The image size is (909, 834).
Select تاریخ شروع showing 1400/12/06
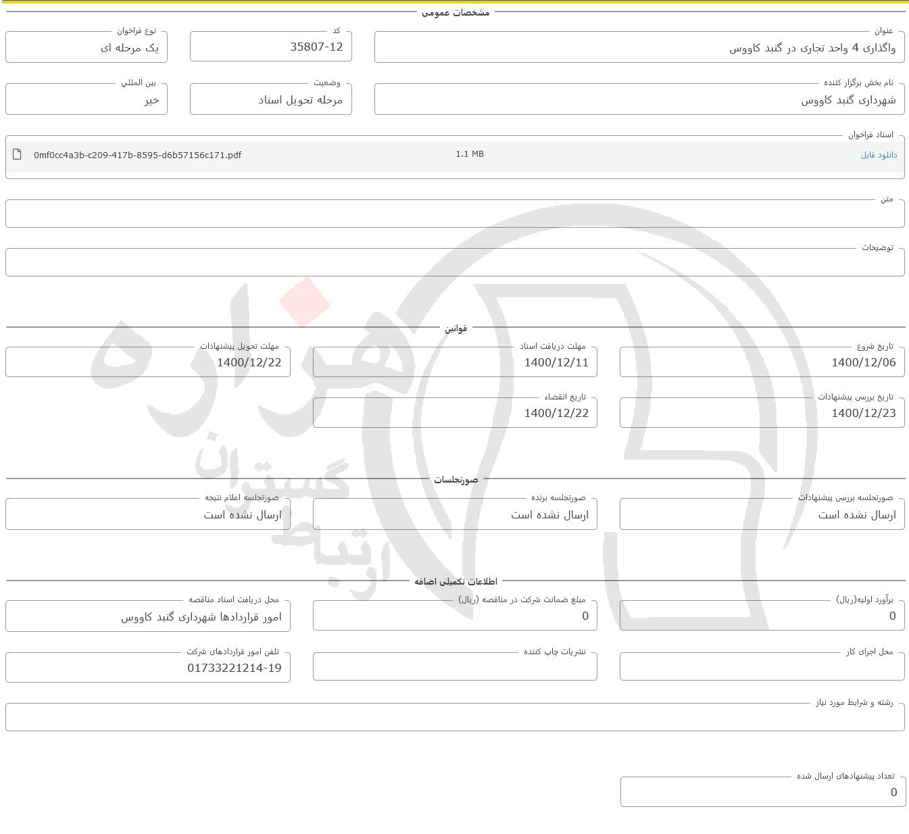pos(762,362)
